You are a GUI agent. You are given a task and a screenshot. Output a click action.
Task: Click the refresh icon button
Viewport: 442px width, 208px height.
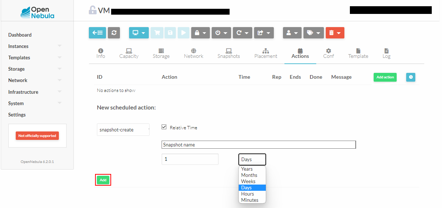[x=114, y=33]
